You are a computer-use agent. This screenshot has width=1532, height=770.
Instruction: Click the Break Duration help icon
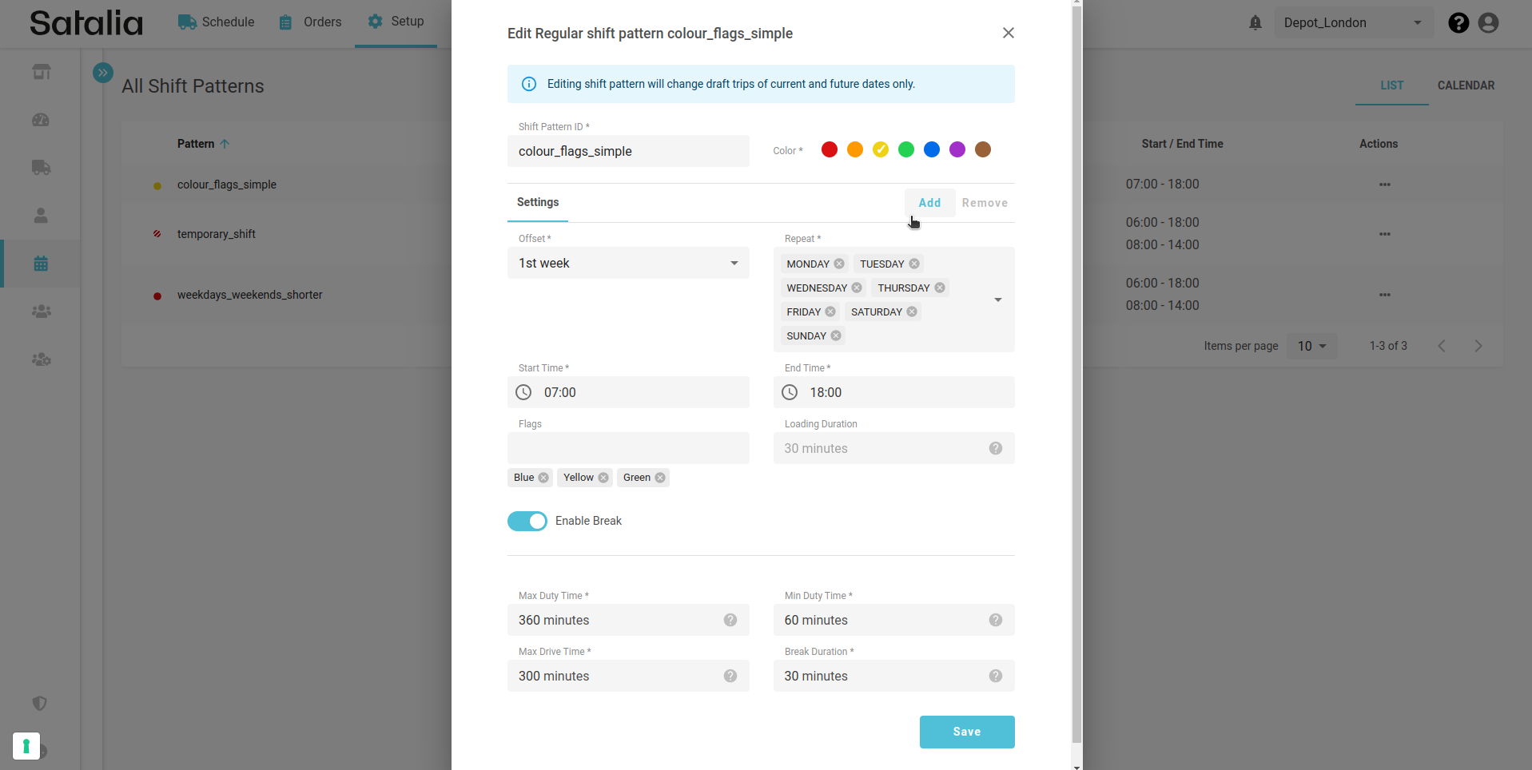(x=996, y=676)
